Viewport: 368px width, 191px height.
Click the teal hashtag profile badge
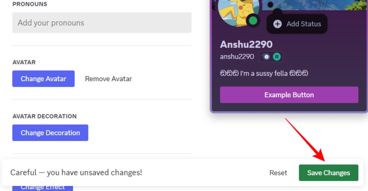277,57
